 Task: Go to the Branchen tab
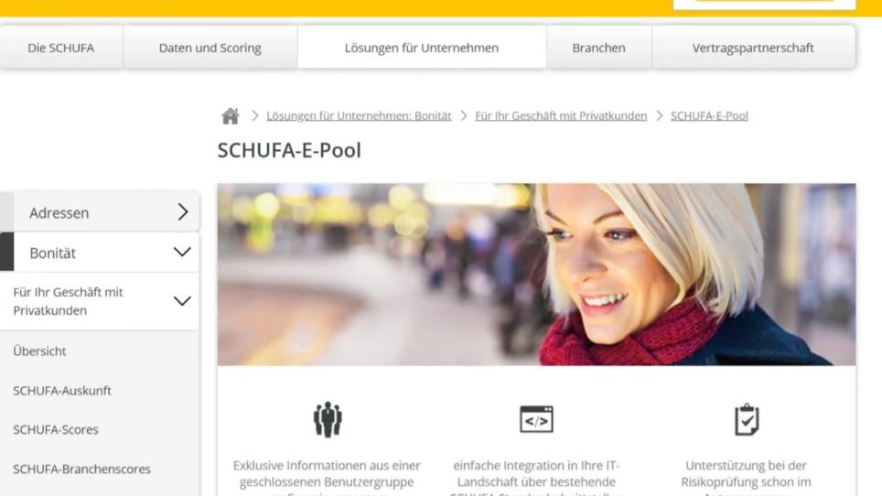click(x=598, y=48)
